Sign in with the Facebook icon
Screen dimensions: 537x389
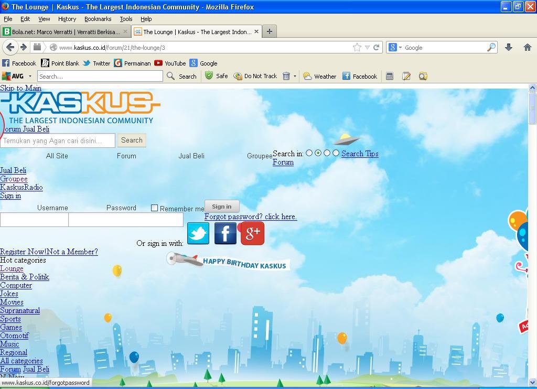pos(225,233)
